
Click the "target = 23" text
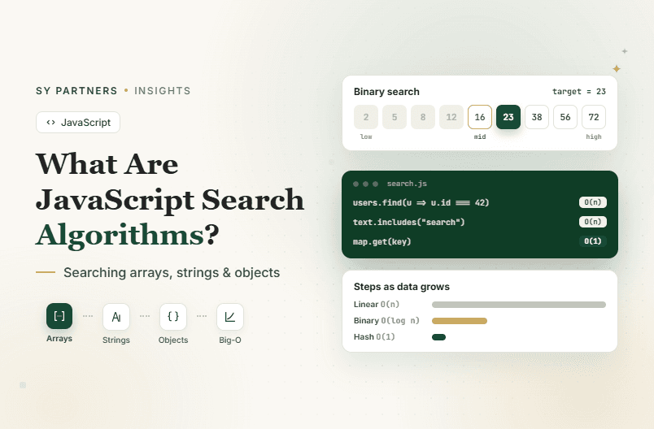pos(579,92)
